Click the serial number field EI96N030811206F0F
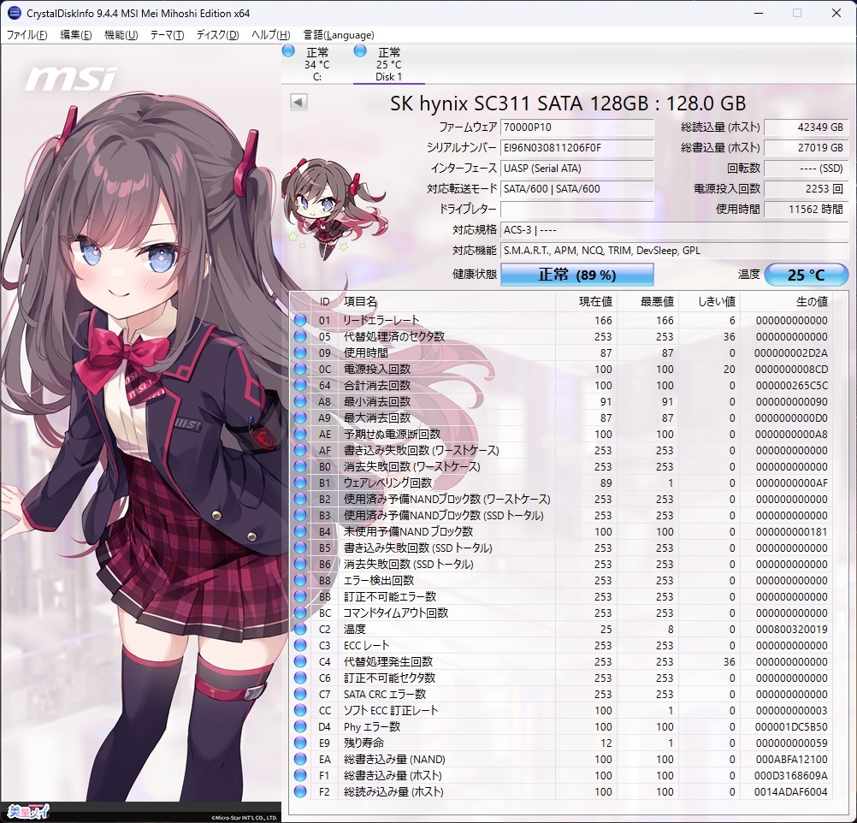857x823 pixels. click(577, 148)
